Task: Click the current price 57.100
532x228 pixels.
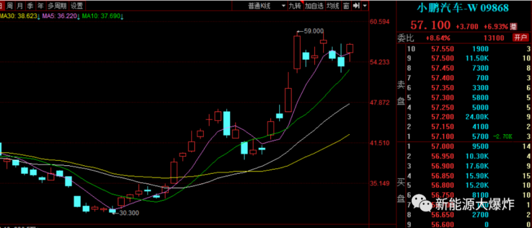Action: [431, 25]
